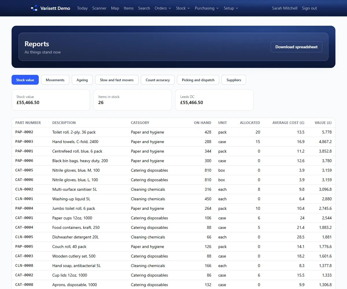
Task: Click the 428 on hand quantity
Action: tap(208, 132)
